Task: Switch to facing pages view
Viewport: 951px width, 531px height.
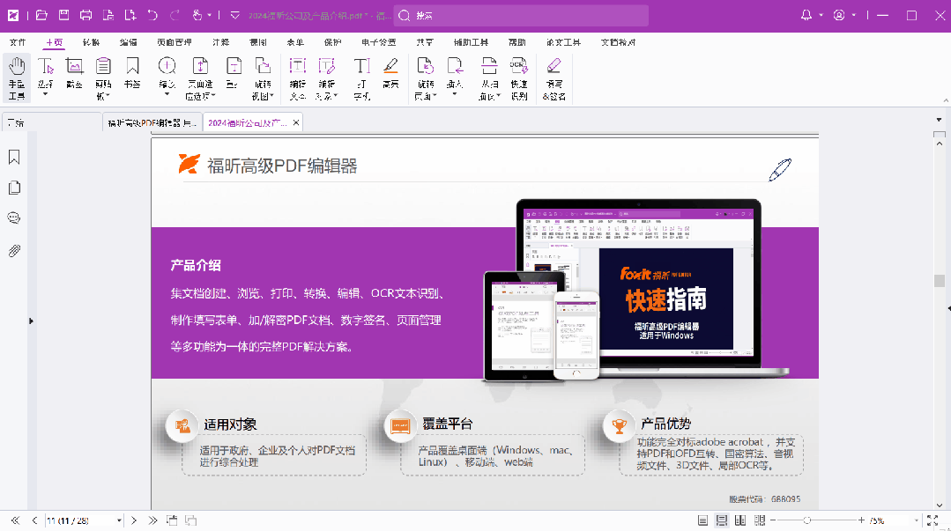Action: click(x=740, y=520)
